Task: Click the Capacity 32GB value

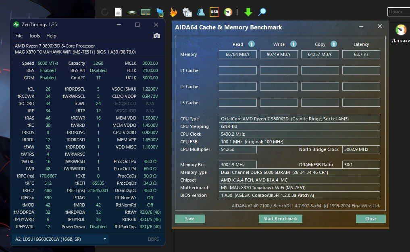Action: 98,63
